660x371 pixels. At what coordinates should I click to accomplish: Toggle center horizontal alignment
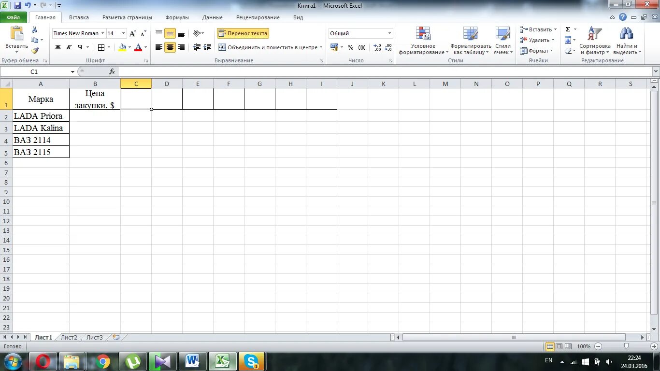pyautogui.click(x=170, y=47)
